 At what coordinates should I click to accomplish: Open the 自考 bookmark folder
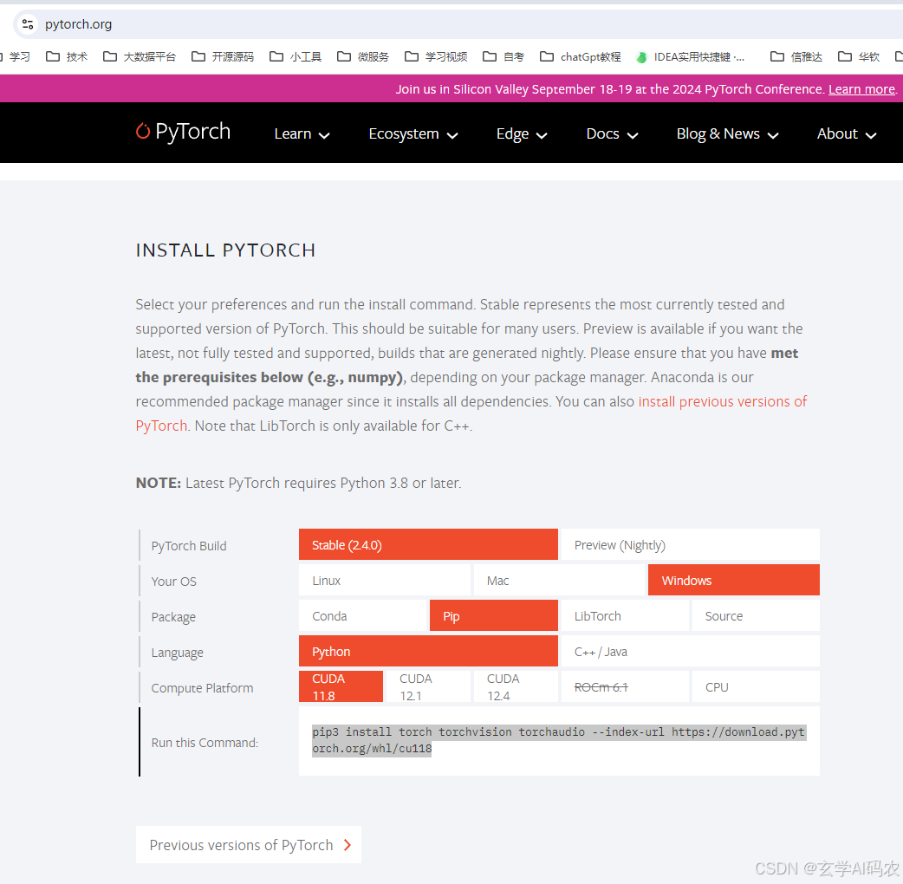pos(503,56)
